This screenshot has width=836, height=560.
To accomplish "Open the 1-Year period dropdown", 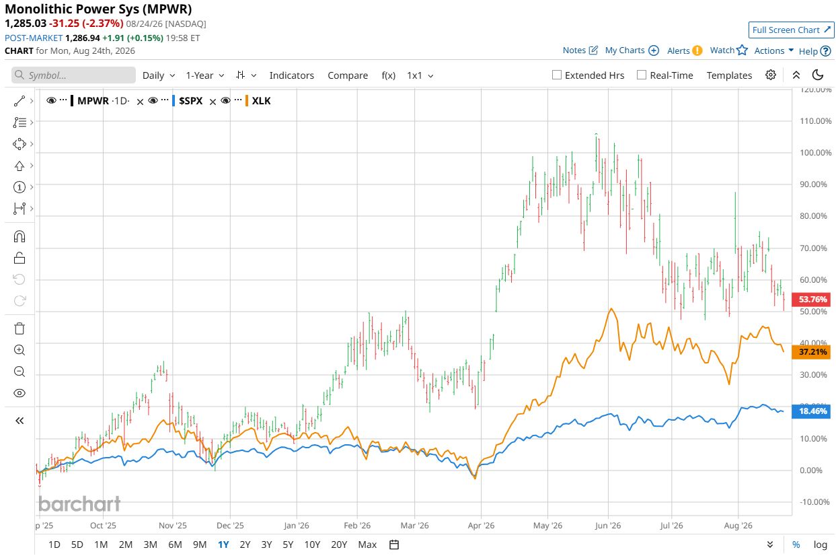I will click(x=205, y=75).
